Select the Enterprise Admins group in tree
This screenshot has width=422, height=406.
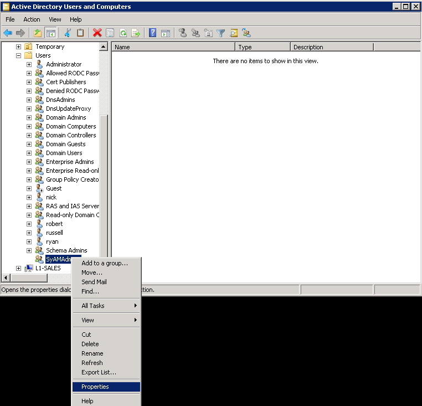click(70, 162)
